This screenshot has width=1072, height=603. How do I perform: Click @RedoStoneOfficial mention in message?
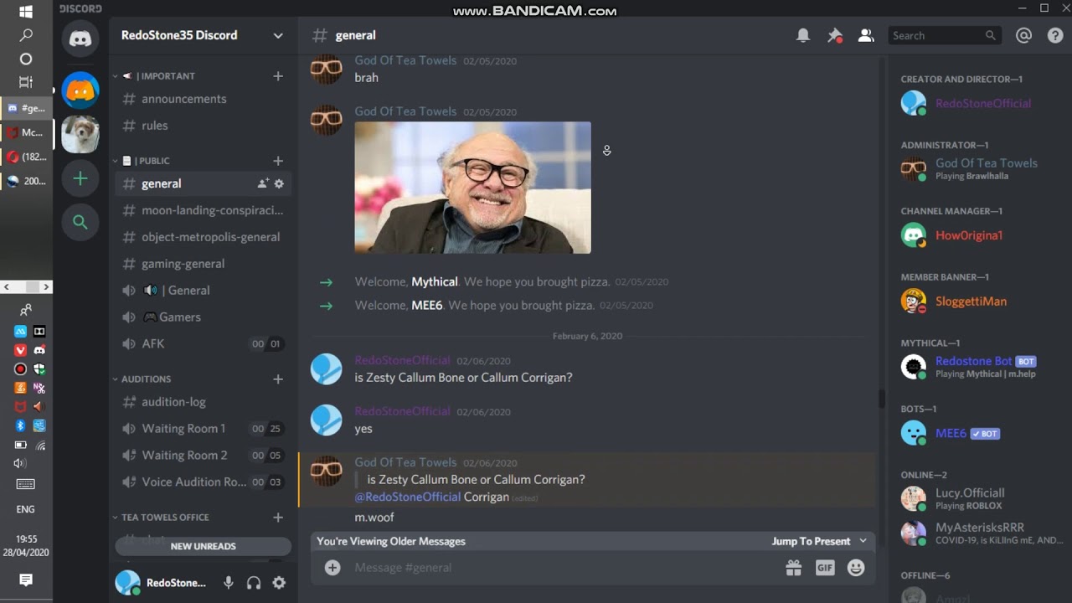[x=408, y=497]
